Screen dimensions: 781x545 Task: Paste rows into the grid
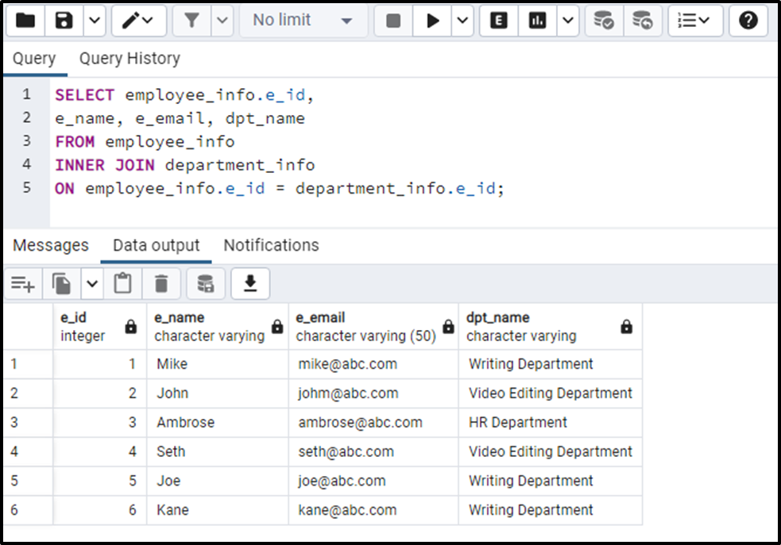[122, 283]
